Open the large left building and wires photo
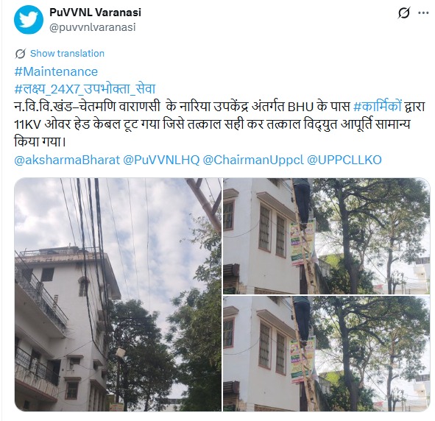 pyautogui.click(x=118, y=294)
